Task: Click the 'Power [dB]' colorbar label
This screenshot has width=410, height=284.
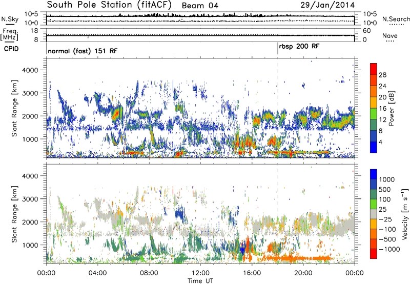Action: (392, 108)
